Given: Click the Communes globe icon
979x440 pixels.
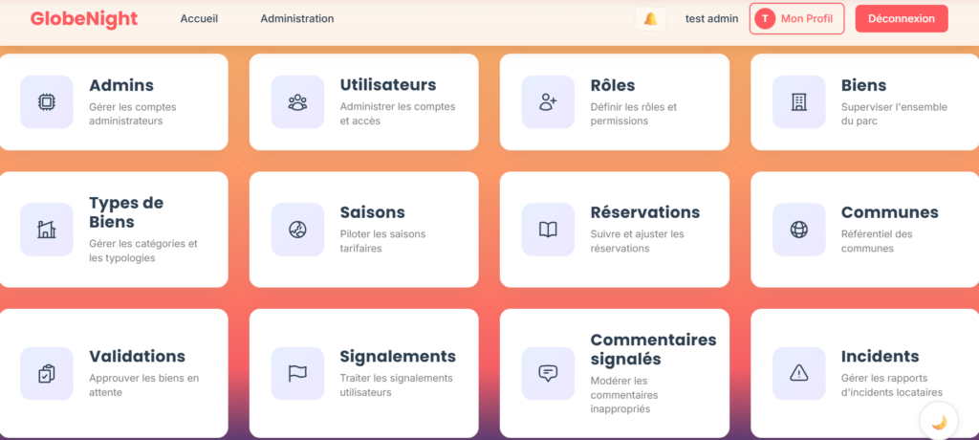Looking at the screenshot, I should click(798, 230).
